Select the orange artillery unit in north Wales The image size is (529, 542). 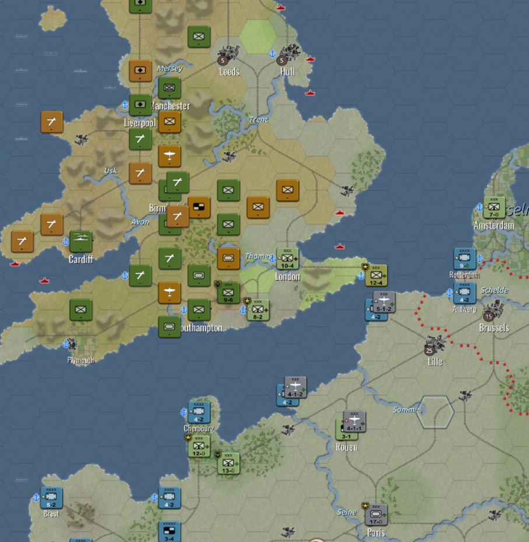click(x=52, y=121)
